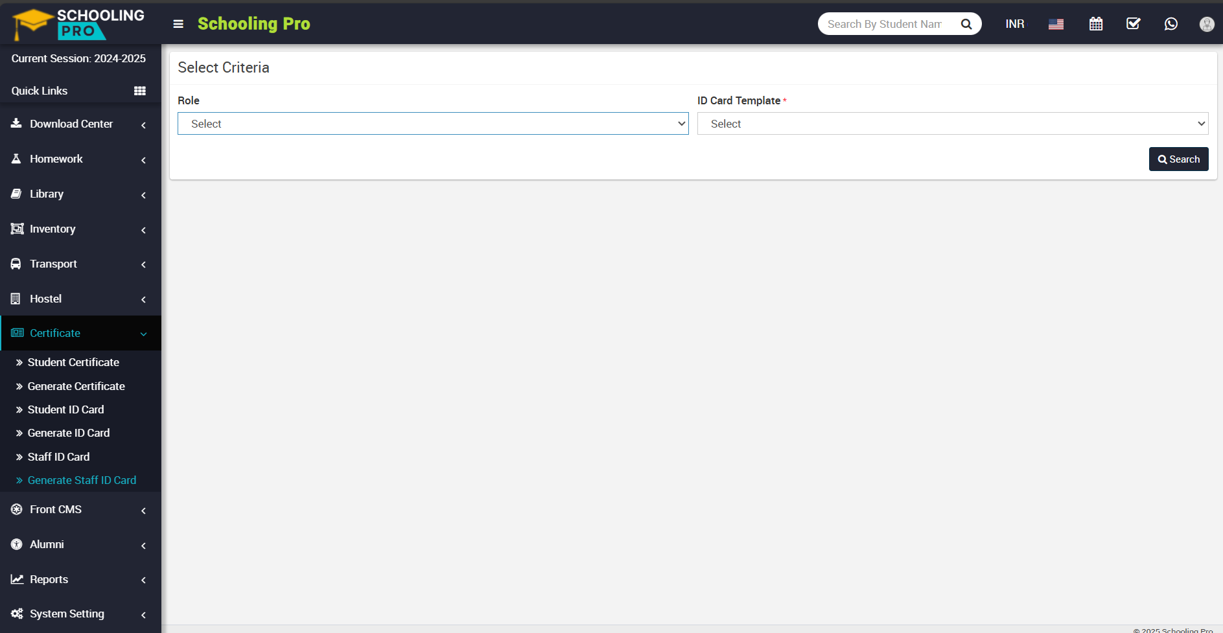
Task: Expand System Setting menu chevron
Action: tap(143, 614)
